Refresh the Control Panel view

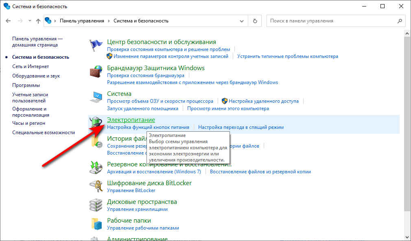click(255, 21)
